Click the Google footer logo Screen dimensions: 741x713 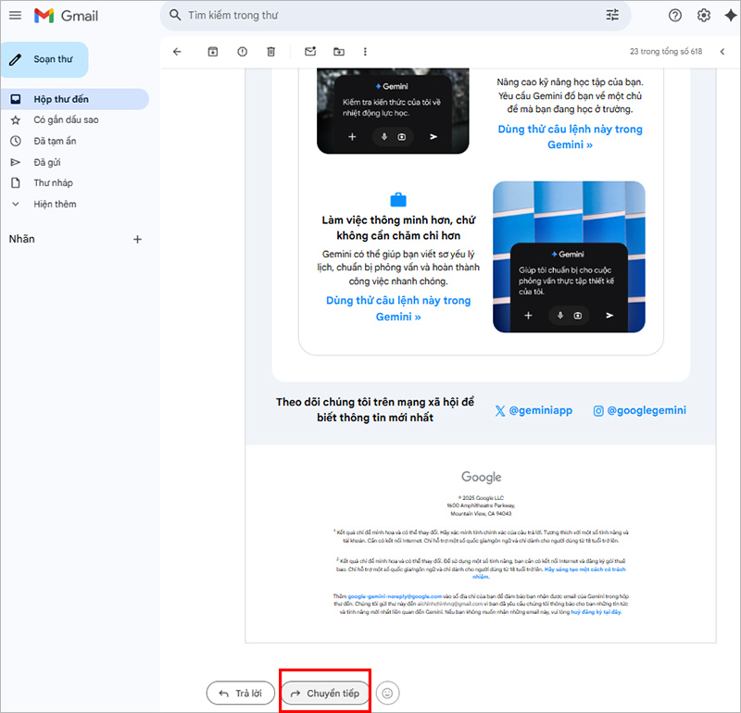[x=481, y=477]
